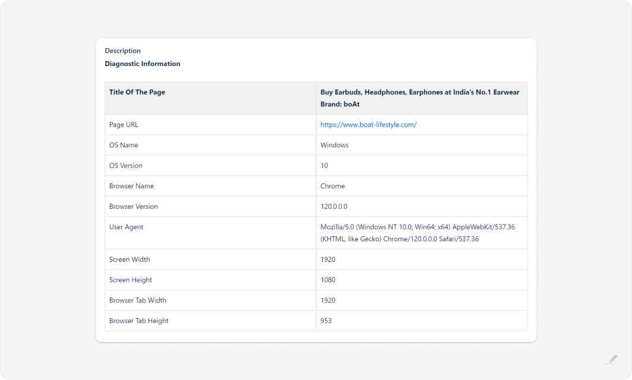This screenshot has height=380, width=632.
Task: Click the Screen Width value '1920'
Action: point(328,259)
